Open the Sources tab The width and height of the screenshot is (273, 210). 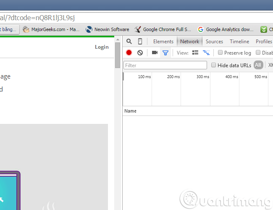(214, 42)
